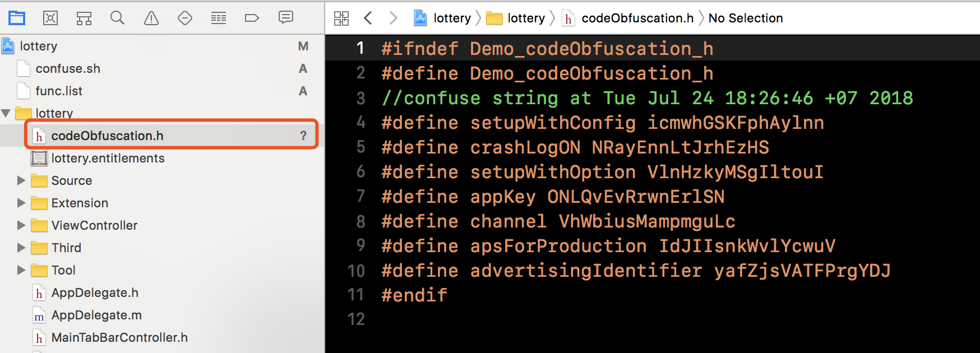Image resolution: width=980 pixels, height=353 pixels.
Task: Open the Find navigator magnifier icon
Action: (x=117, y=18)
